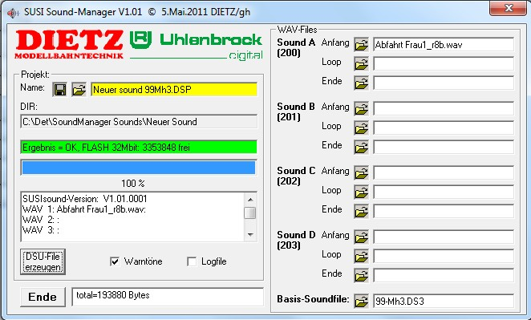531x320 pixels.
Task: Click the empty Sound A Ende field
Action: [444, 83]
